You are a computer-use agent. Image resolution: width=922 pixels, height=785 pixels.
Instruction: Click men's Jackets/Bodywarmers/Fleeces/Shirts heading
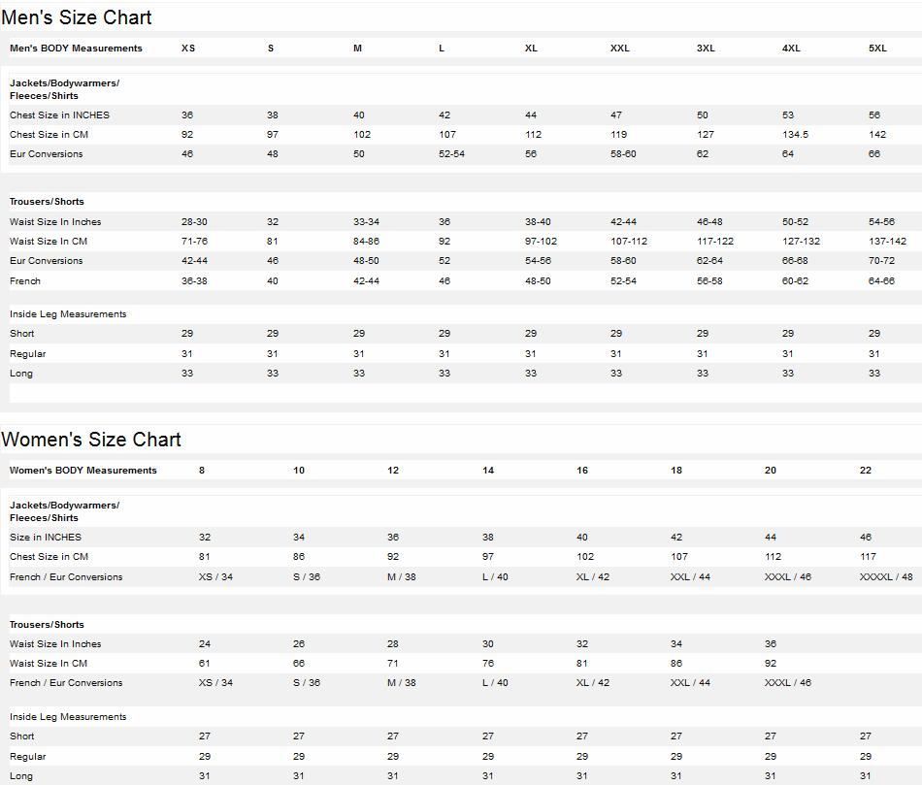click(64, 90)
